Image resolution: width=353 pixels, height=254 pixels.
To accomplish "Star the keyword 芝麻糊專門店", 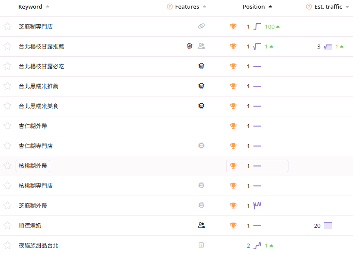I will pyautogui.click(x=7, y=26).
